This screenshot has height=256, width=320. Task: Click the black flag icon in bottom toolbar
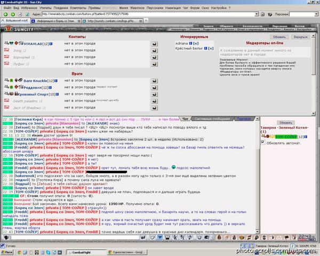(286, 237)
